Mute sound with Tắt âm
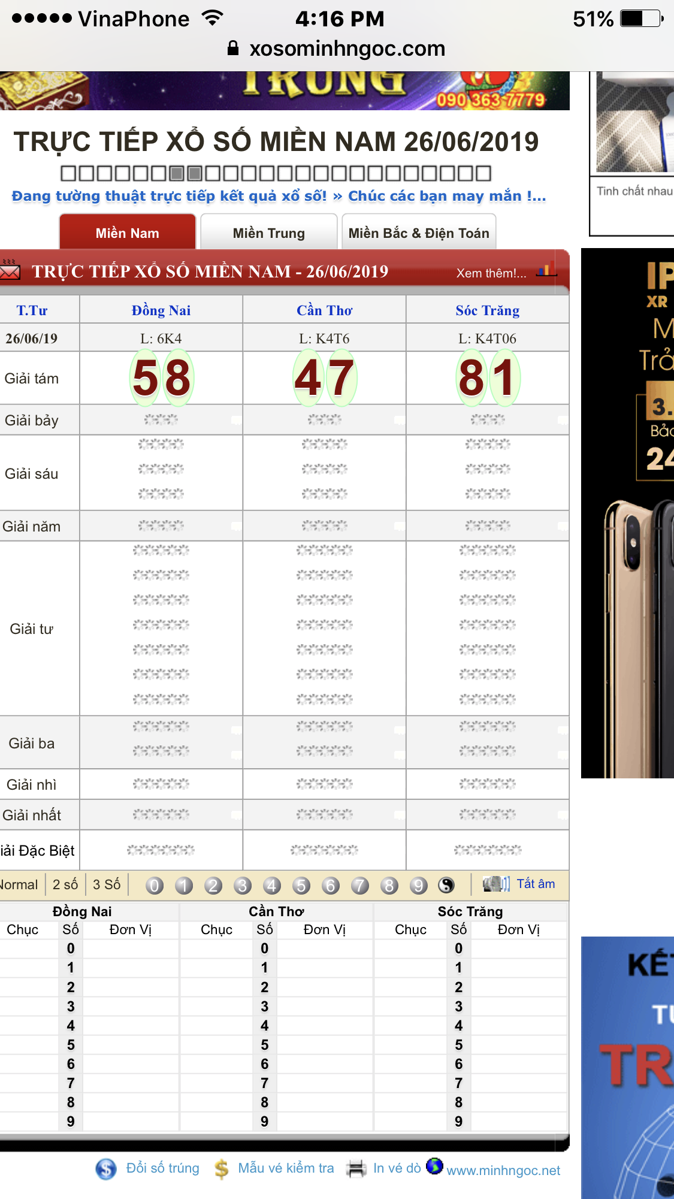 (535, 884)
